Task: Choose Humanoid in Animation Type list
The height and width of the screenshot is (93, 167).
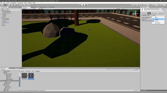Action: 158,23
